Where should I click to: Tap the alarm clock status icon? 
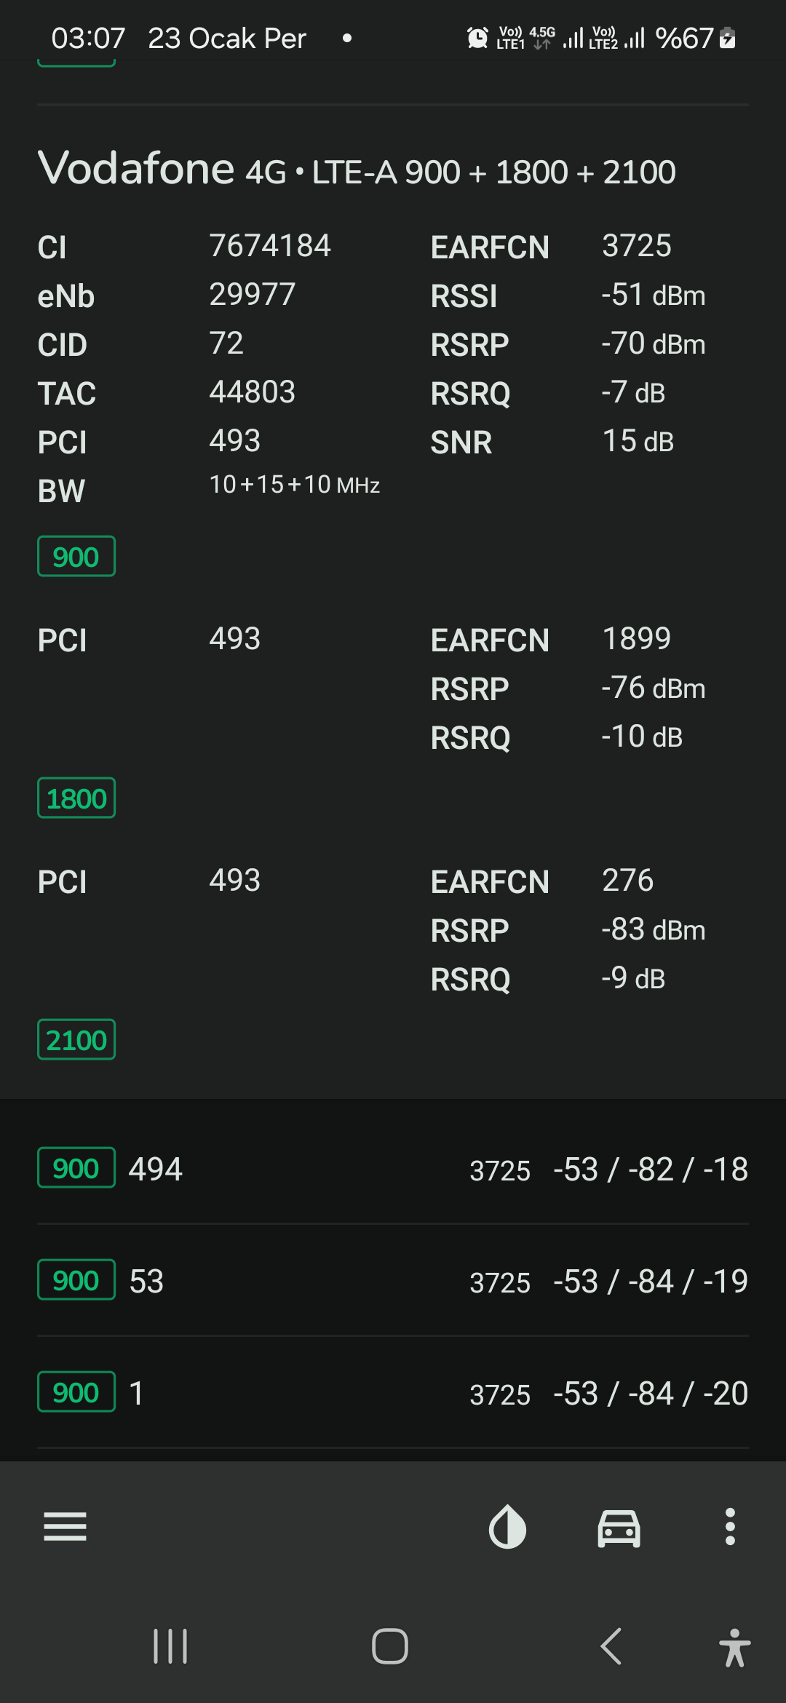[x=477, y=38]
